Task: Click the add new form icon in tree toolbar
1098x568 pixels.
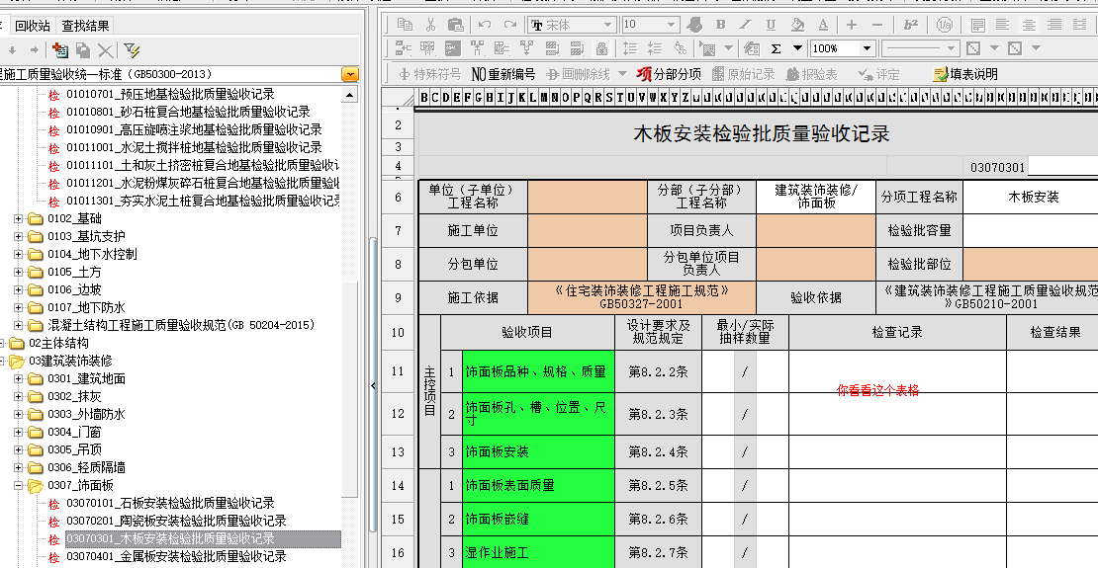Action: (x=60, y=49)
